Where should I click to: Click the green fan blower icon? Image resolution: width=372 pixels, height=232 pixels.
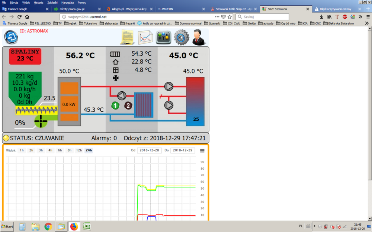[41, 121]
